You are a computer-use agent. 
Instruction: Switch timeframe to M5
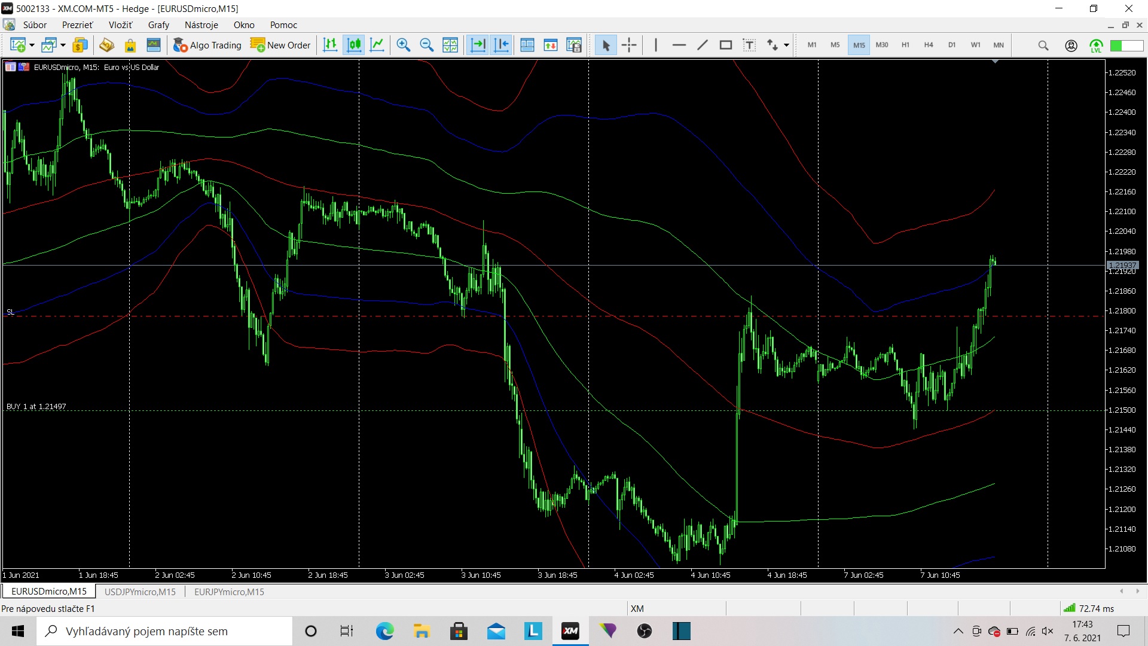point(835,45)
